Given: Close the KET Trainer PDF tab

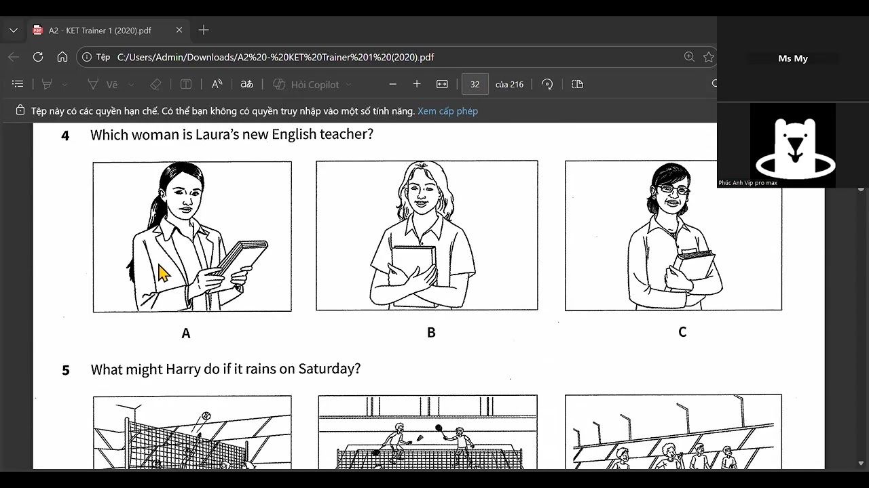Looking at the screenshot, I should 179,30.
